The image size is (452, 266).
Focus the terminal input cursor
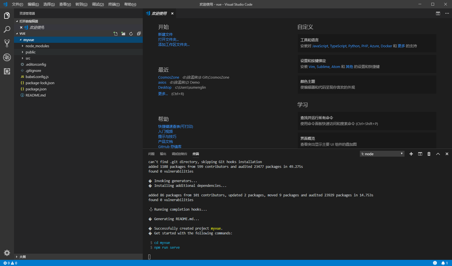(149, 257)
